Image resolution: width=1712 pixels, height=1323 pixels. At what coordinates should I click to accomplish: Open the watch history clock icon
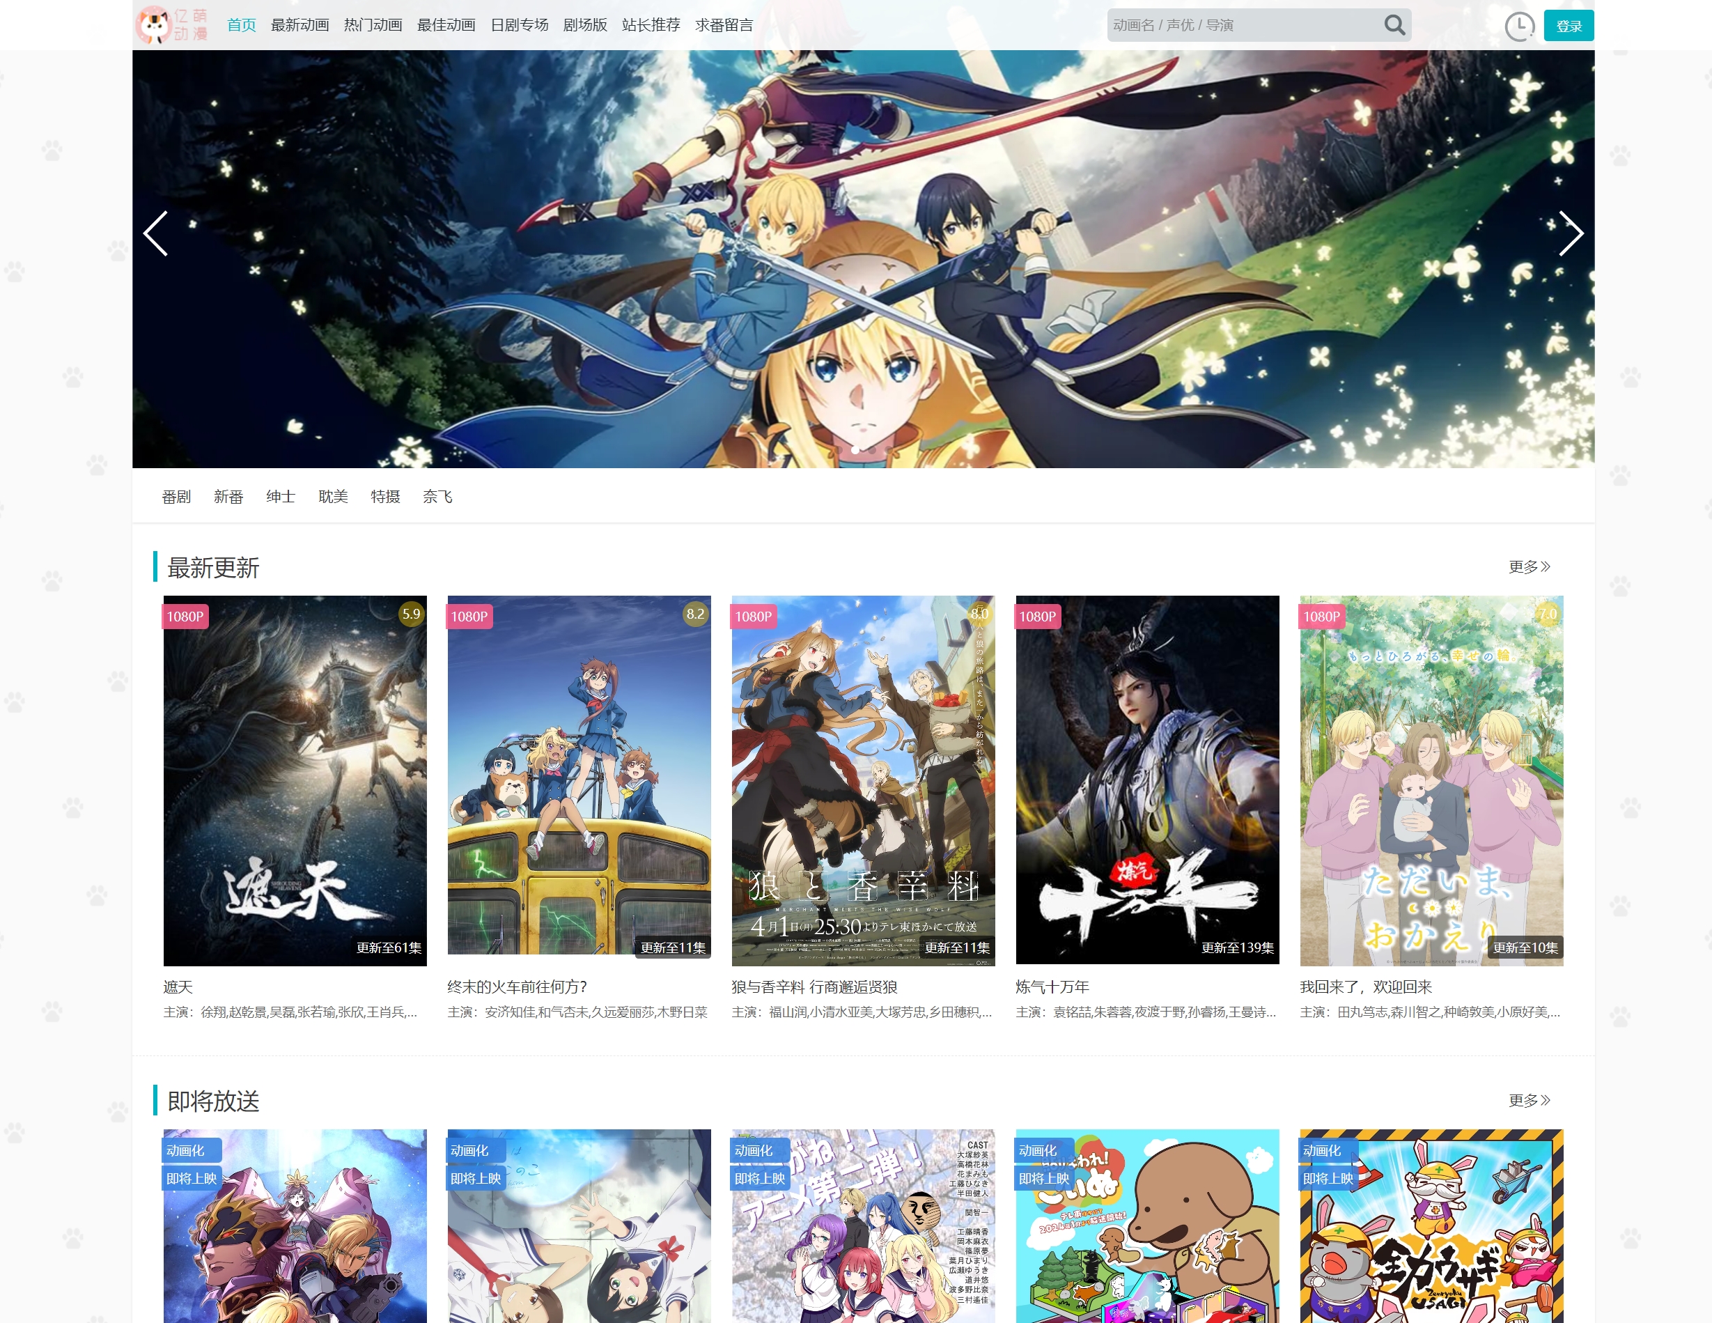pos(1519,26)
